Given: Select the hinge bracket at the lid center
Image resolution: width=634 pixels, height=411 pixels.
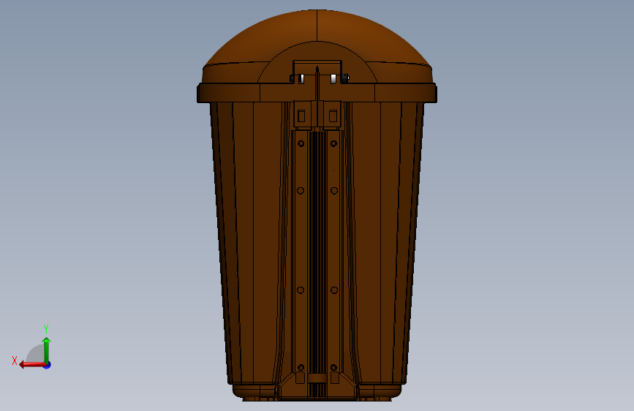Looking at the screenshot, I should 317,72.
